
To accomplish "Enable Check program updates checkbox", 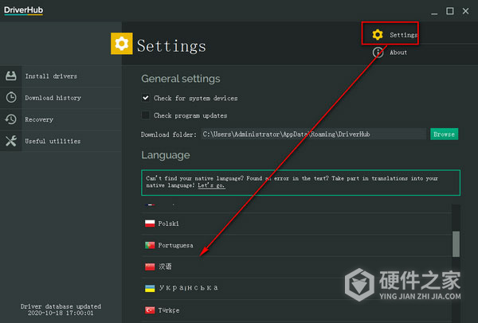I will point(146,115).
